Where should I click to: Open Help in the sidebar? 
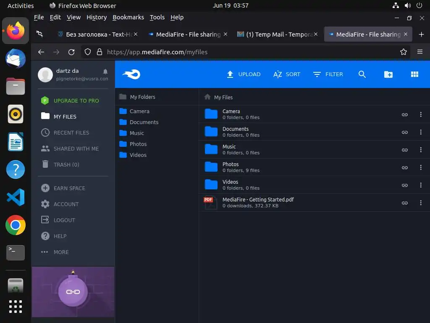54,236
